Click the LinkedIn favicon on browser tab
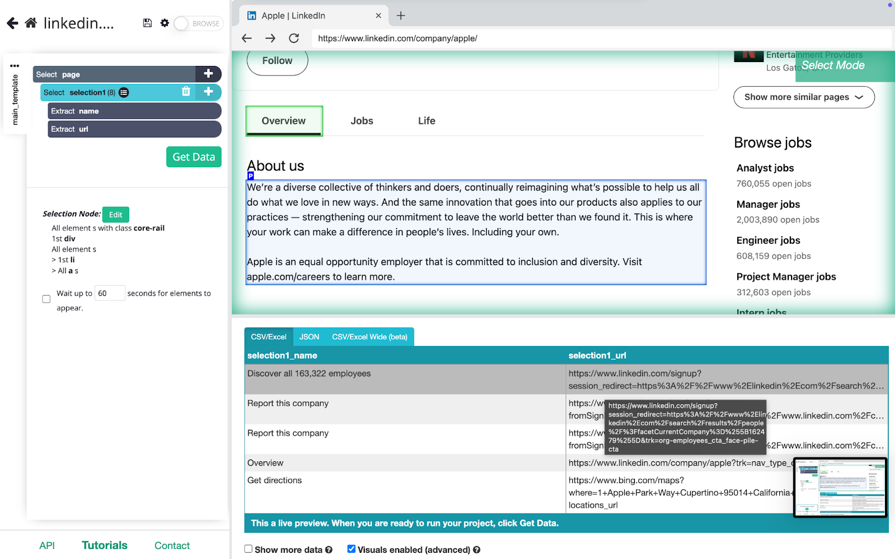This screenshot has width=895, height=559. pos(252,16)
